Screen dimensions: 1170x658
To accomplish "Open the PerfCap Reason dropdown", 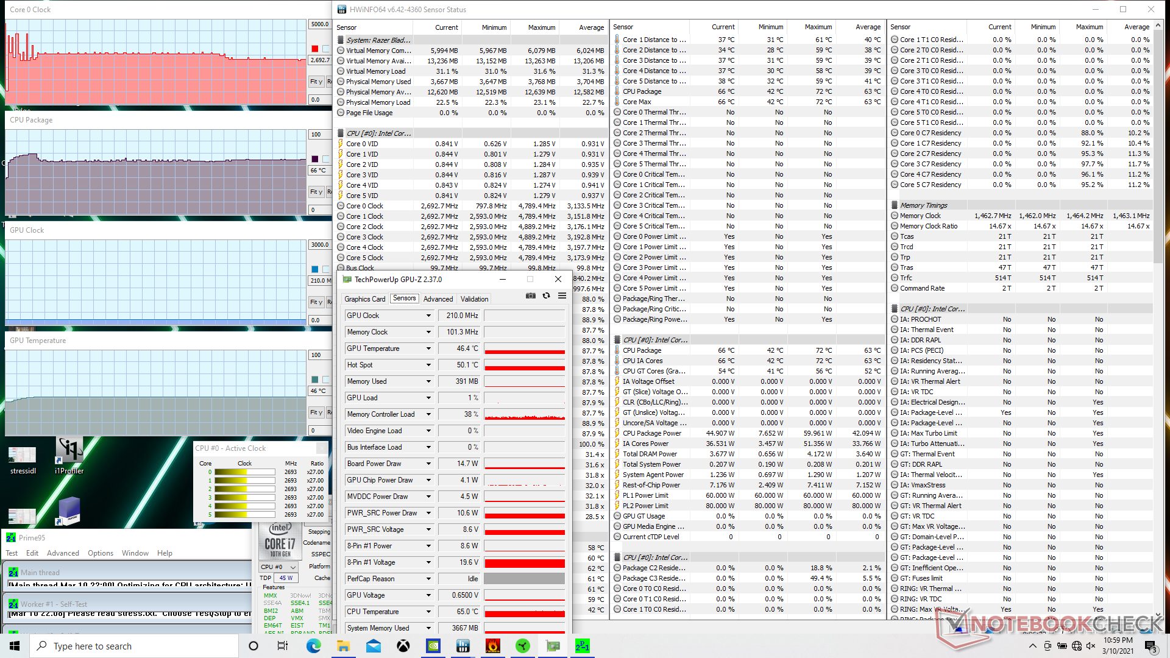I will (428, 579).
